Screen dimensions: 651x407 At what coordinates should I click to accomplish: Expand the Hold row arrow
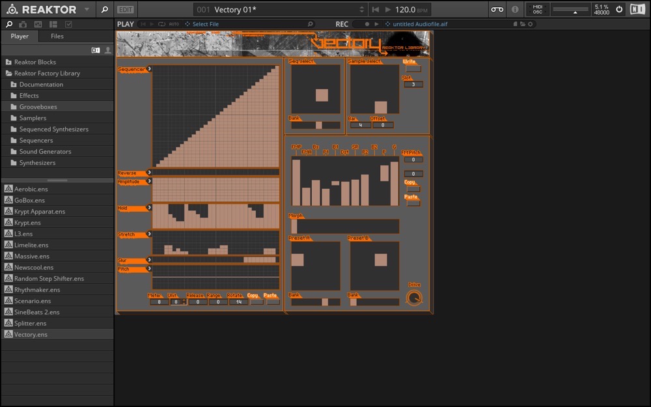(149, 207)
